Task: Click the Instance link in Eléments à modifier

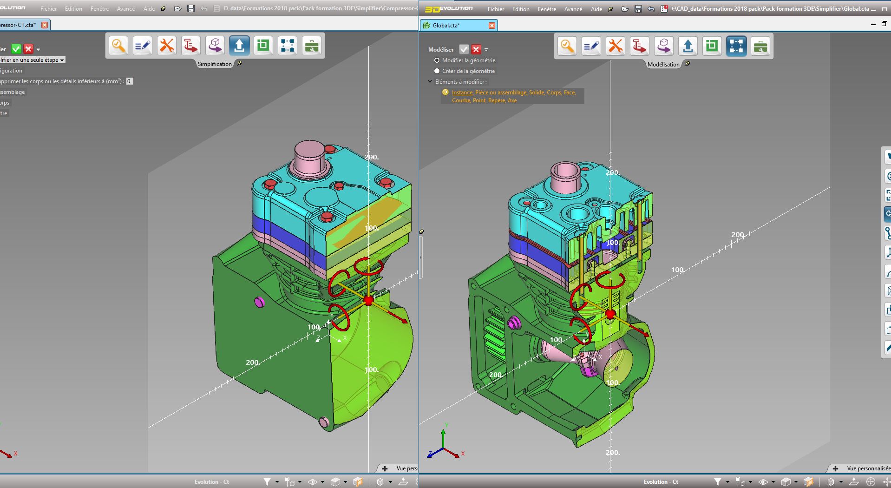Action: 462,92
